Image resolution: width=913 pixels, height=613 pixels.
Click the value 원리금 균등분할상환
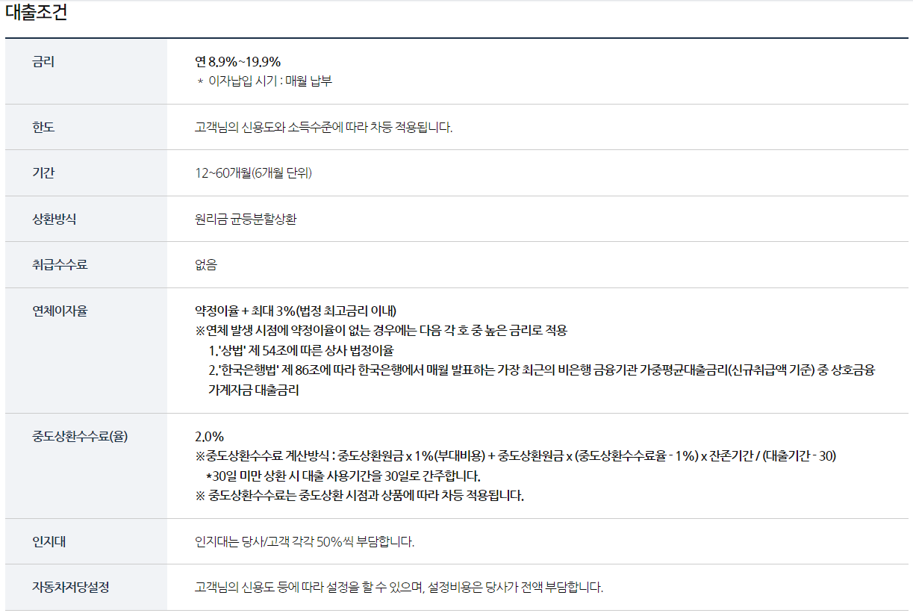pos(246,220)
